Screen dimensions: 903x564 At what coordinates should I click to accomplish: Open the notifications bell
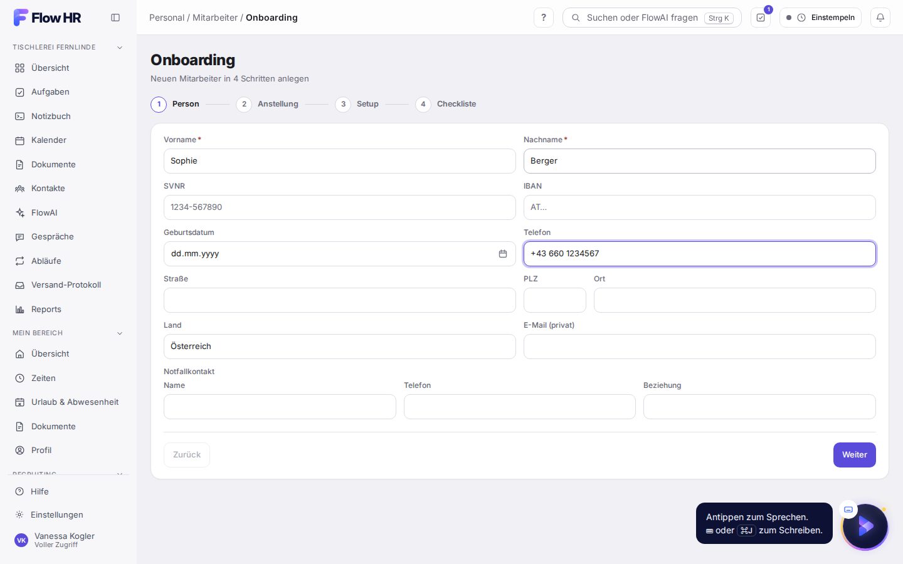pos(880,18)
